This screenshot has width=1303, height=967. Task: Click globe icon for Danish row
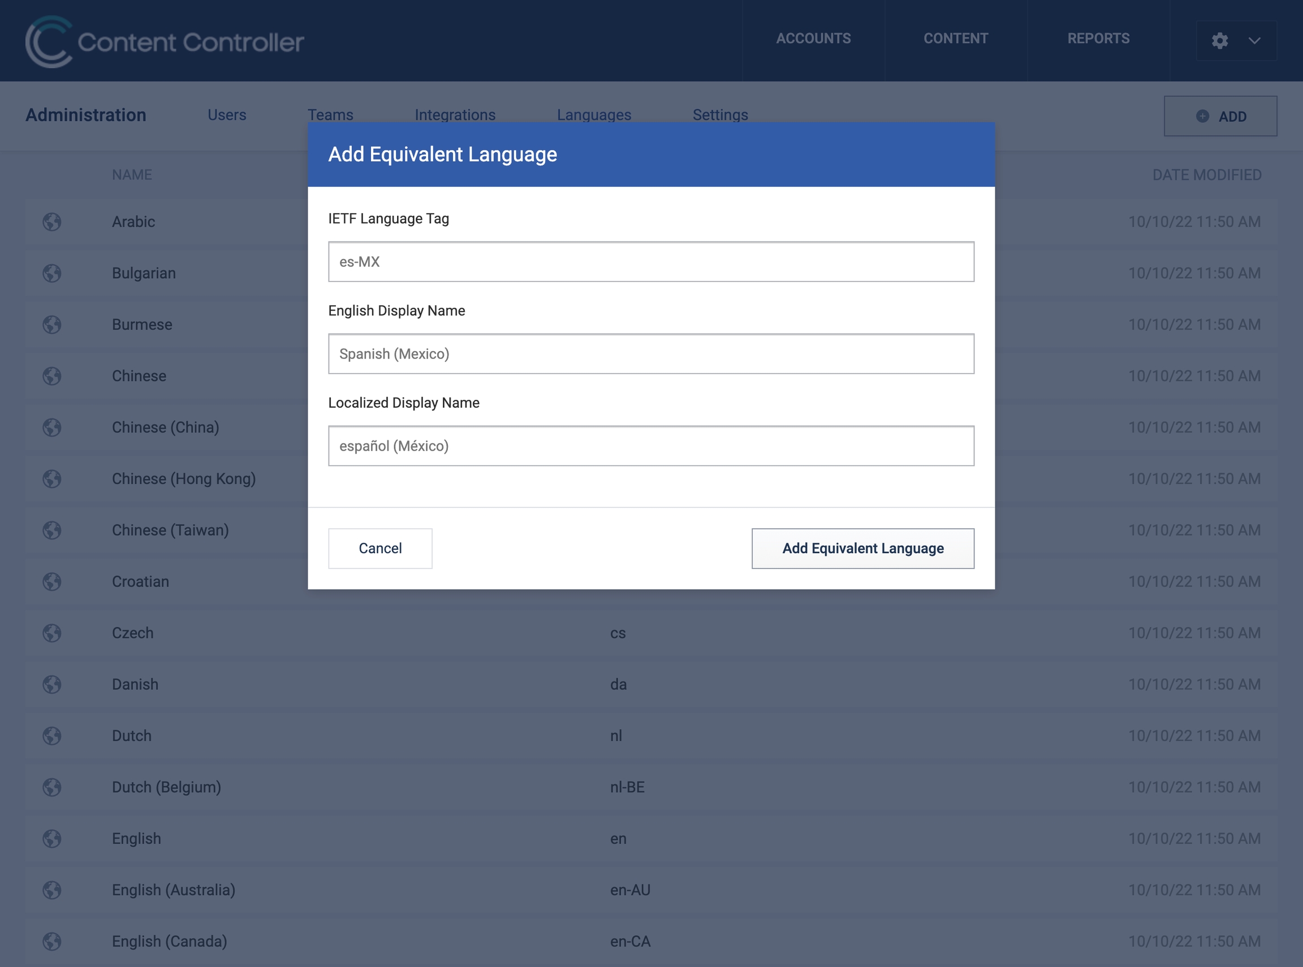[52, 684]
